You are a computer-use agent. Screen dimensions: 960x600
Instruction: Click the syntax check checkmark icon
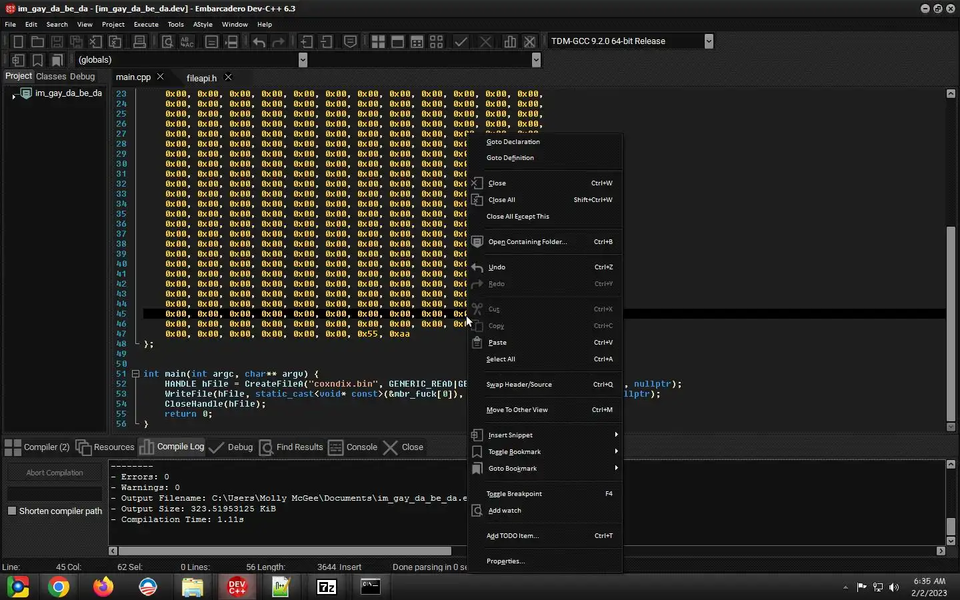[x=461, y=41]
